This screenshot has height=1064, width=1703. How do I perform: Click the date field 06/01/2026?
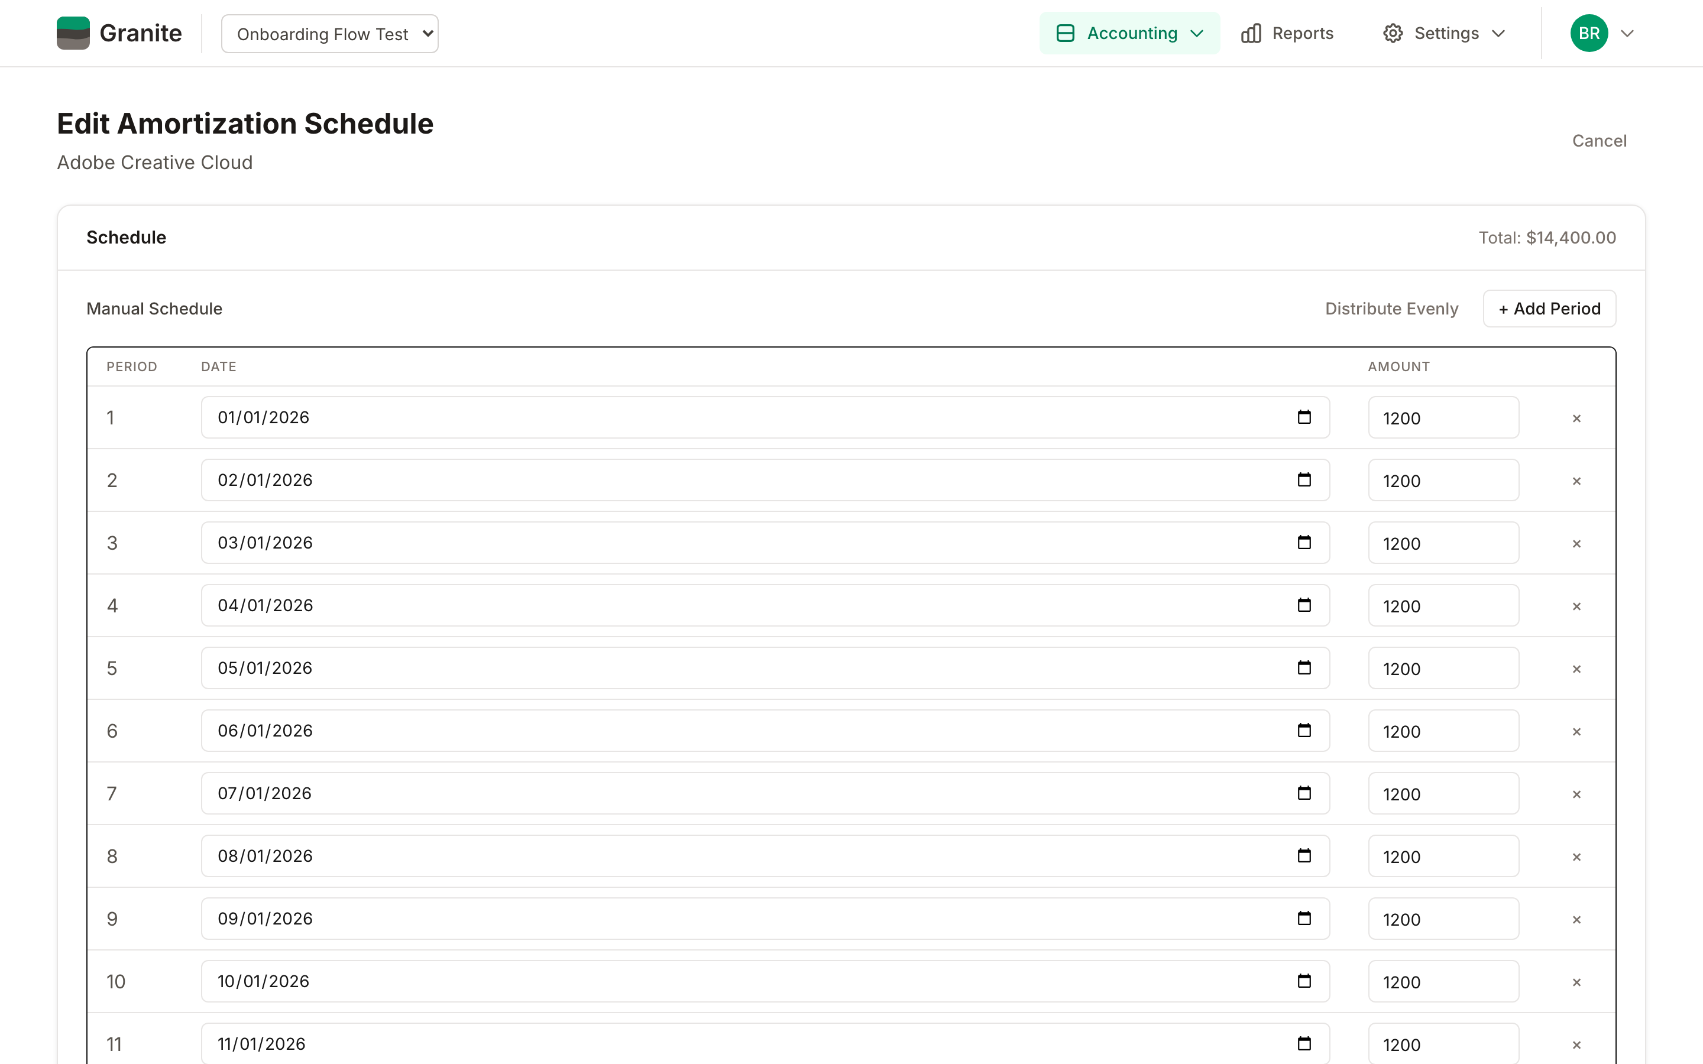click(765, 731)
